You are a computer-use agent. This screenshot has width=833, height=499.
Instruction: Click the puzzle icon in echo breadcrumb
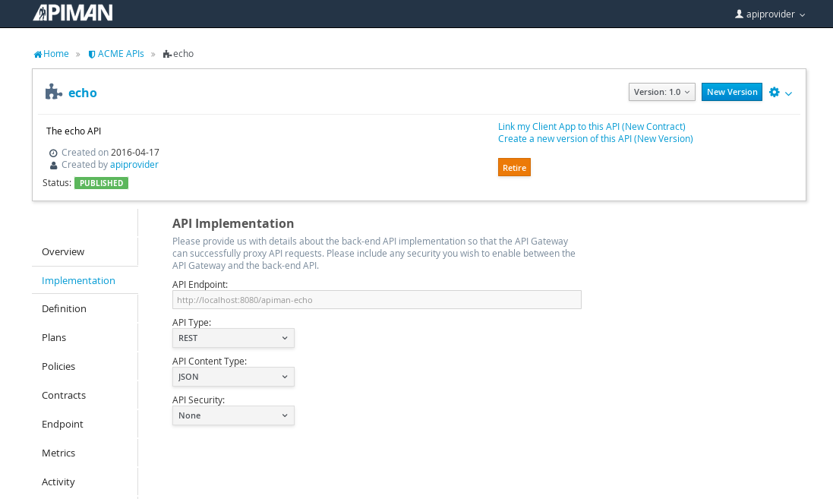tap(167, 54)
